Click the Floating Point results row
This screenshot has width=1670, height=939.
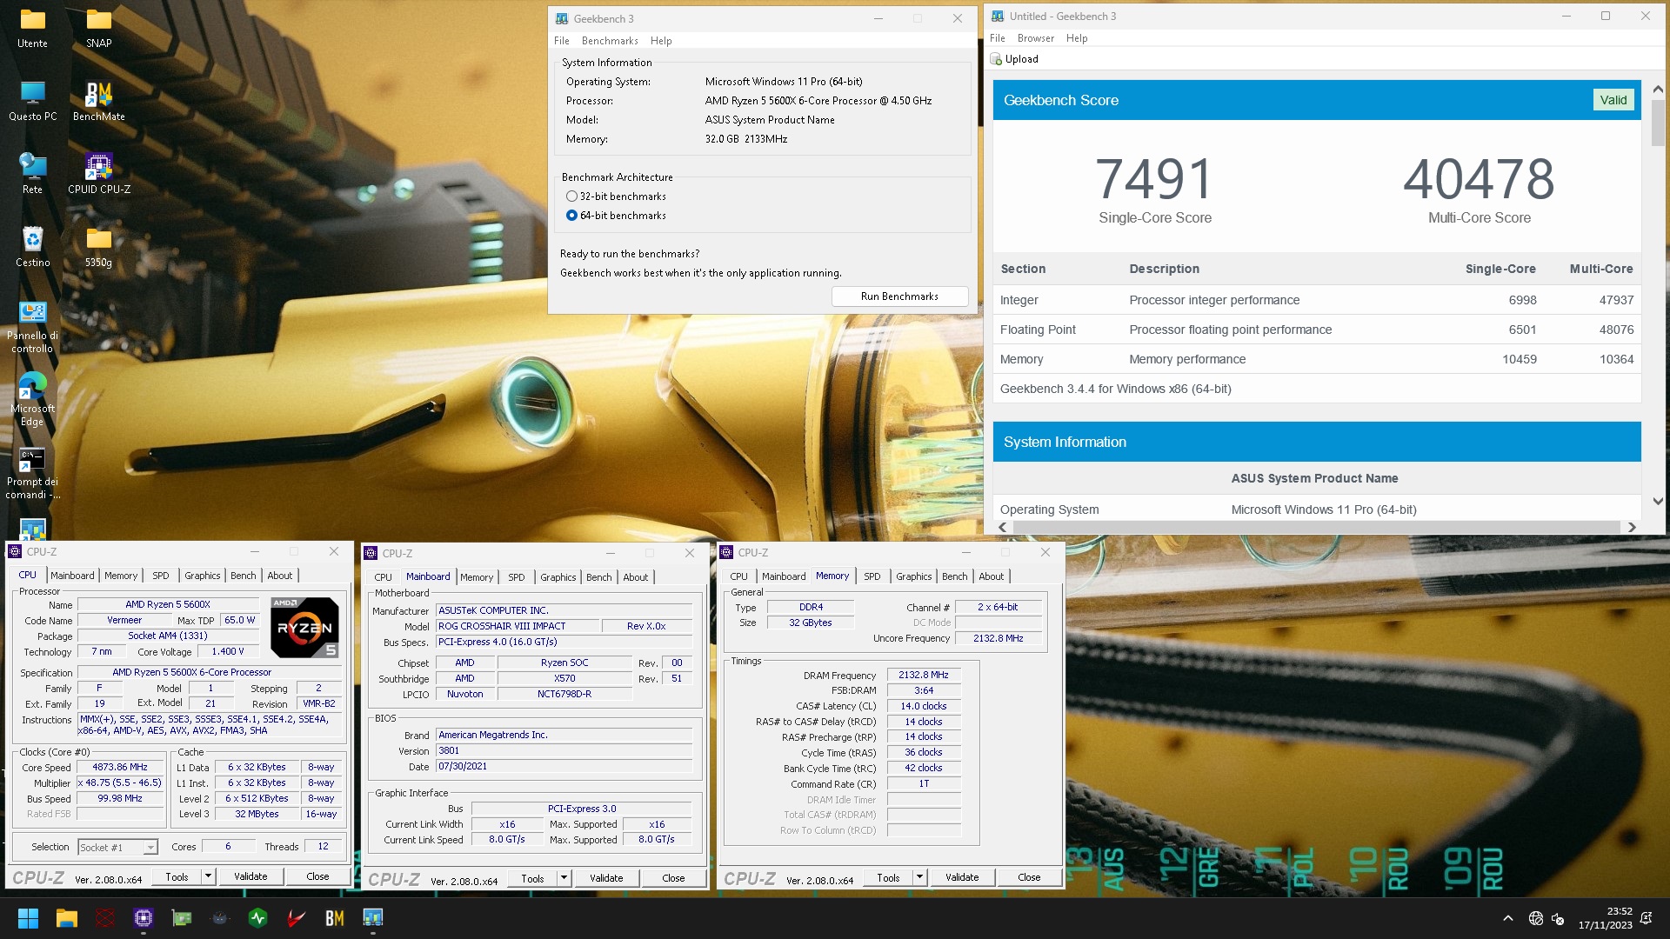[x=1317, y=330]
